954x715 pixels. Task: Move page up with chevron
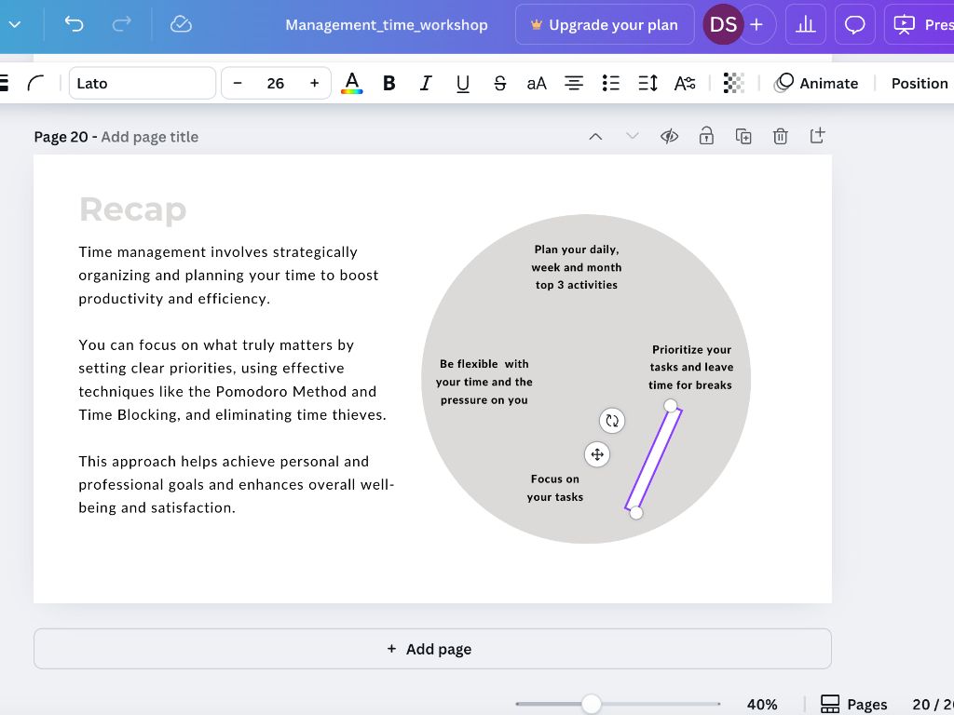(x=595, y=136)
